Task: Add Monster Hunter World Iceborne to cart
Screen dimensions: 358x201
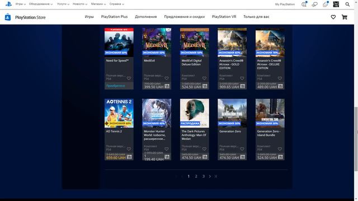Action: [x=167, y=157]
